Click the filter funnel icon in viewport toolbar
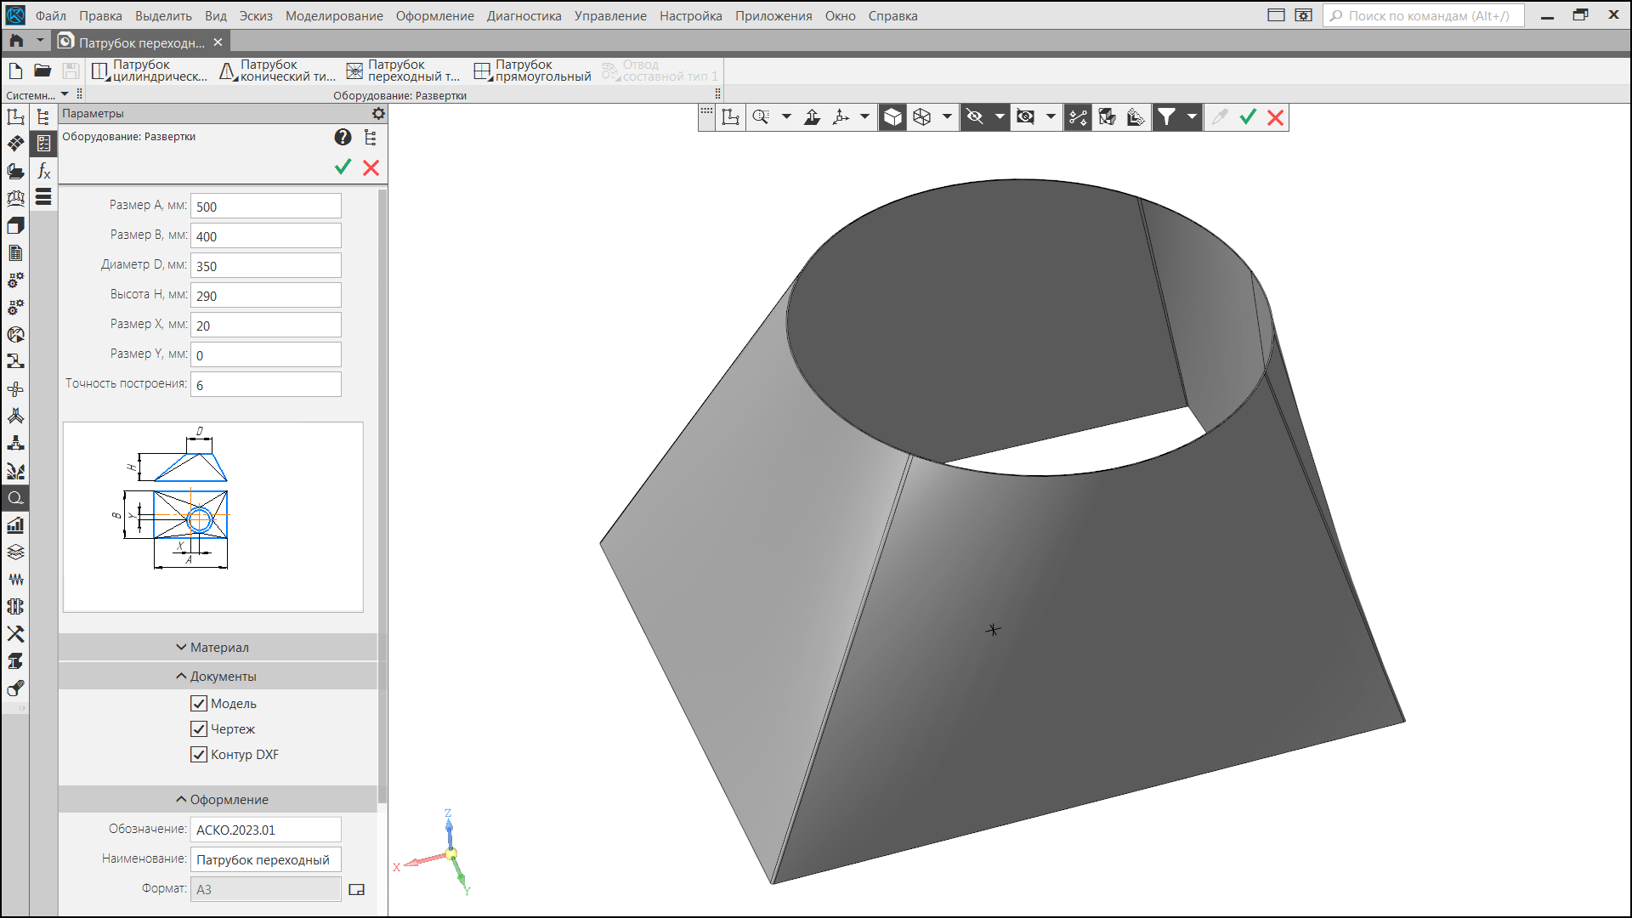Viewport: 1632px width, 918px height. 1166,117
